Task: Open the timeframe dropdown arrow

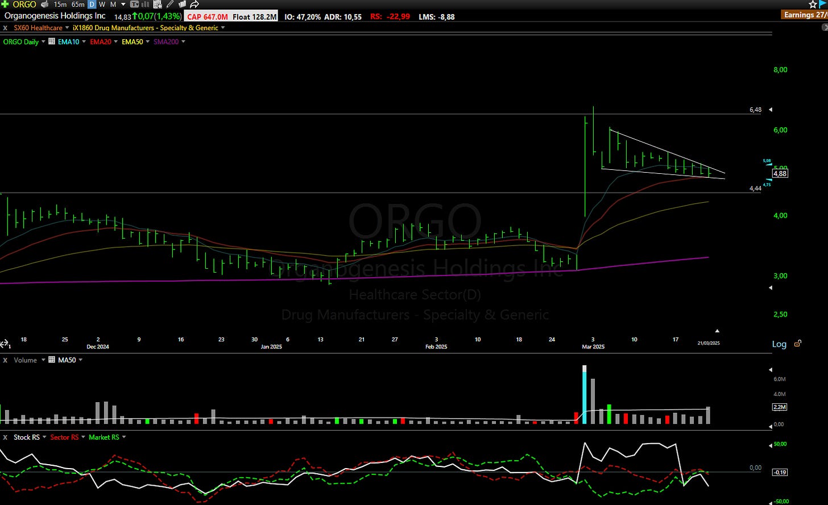Action: click(123, 5)
